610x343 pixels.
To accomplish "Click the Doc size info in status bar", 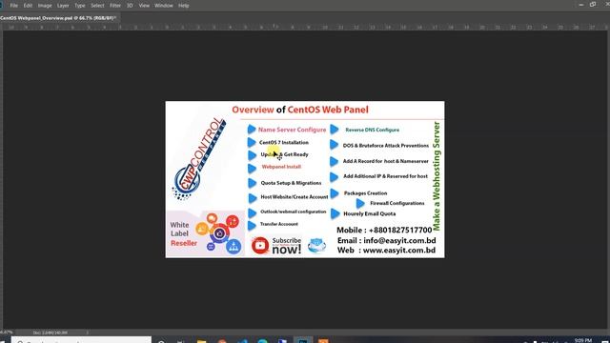I will point(51,333).
